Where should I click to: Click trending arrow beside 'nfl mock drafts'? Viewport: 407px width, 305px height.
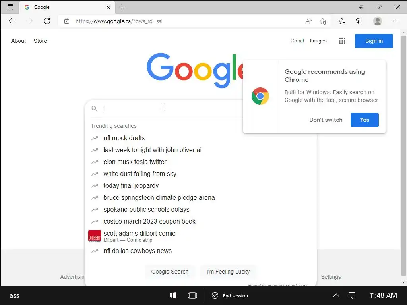click(x=95, y=138)
